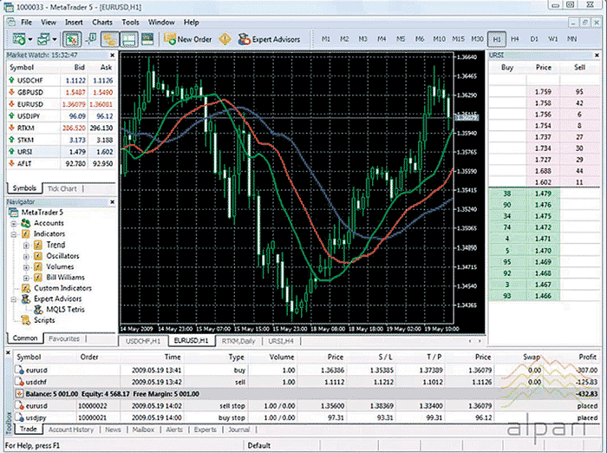Viewport: 607px width, 453px height.
Task: Toggle the Toolbox window button
Action: [129, 39]
